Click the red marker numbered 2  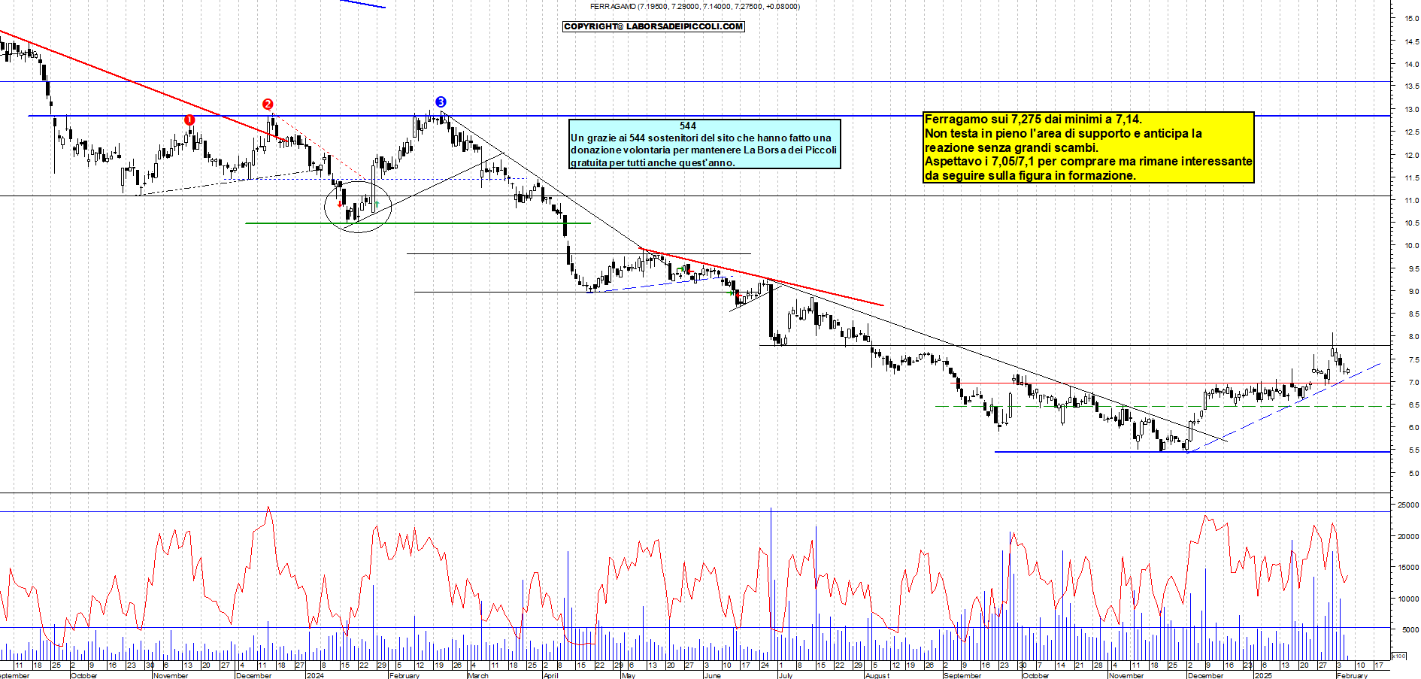pyautogui.click(x=268, y=105)
